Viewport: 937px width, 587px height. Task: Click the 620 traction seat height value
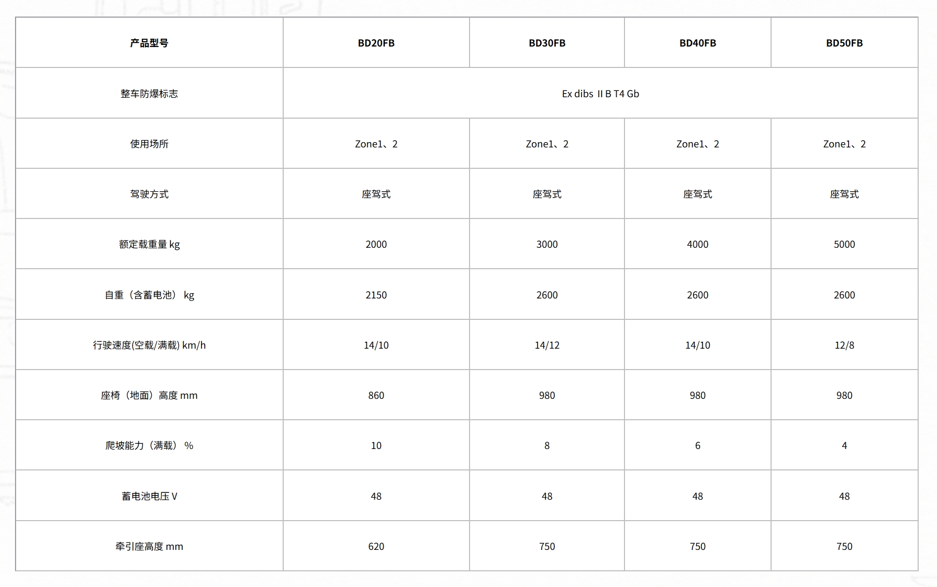coord(376,546)
